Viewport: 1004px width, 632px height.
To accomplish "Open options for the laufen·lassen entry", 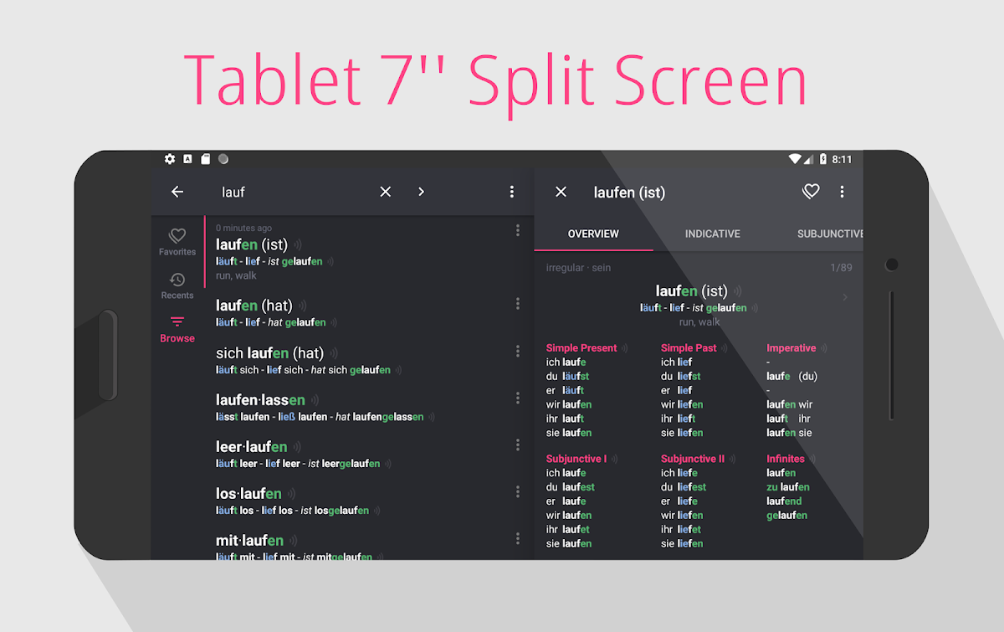I will pos(518,398).
